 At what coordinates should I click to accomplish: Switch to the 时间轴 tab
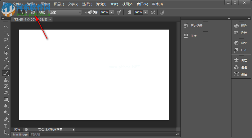(35, 134)
